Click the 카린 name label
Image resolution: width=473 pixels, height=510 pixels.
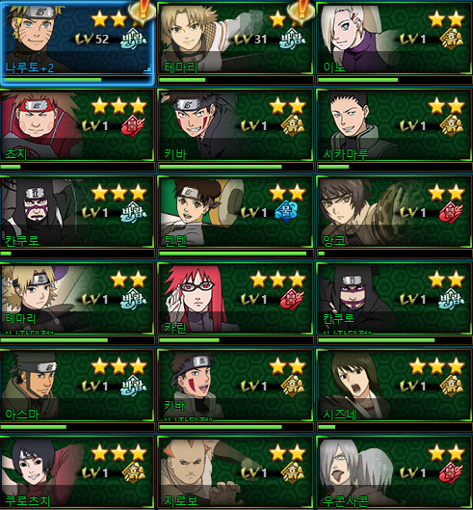click(x=175, y=327)
